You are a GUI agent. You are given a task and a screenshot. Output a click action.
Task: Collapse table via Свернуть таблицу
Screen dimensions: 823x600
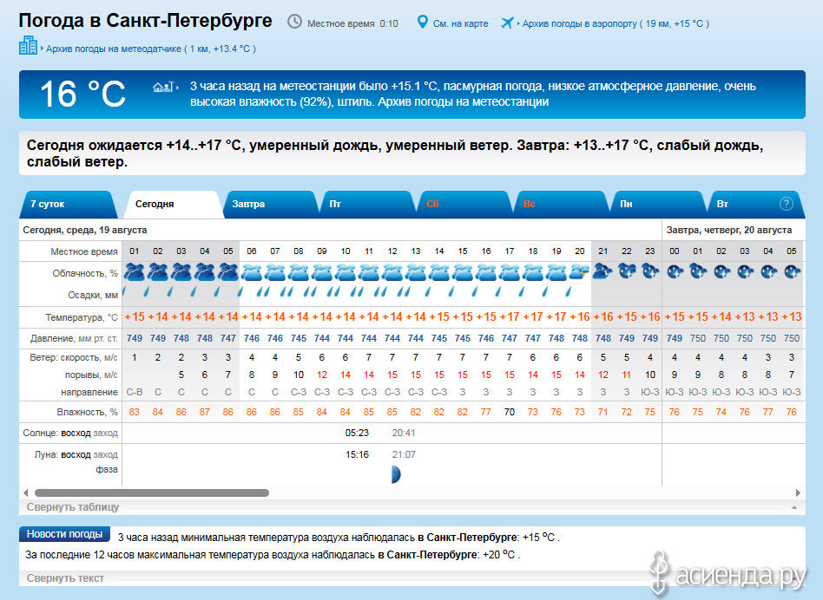coord(73,506)
